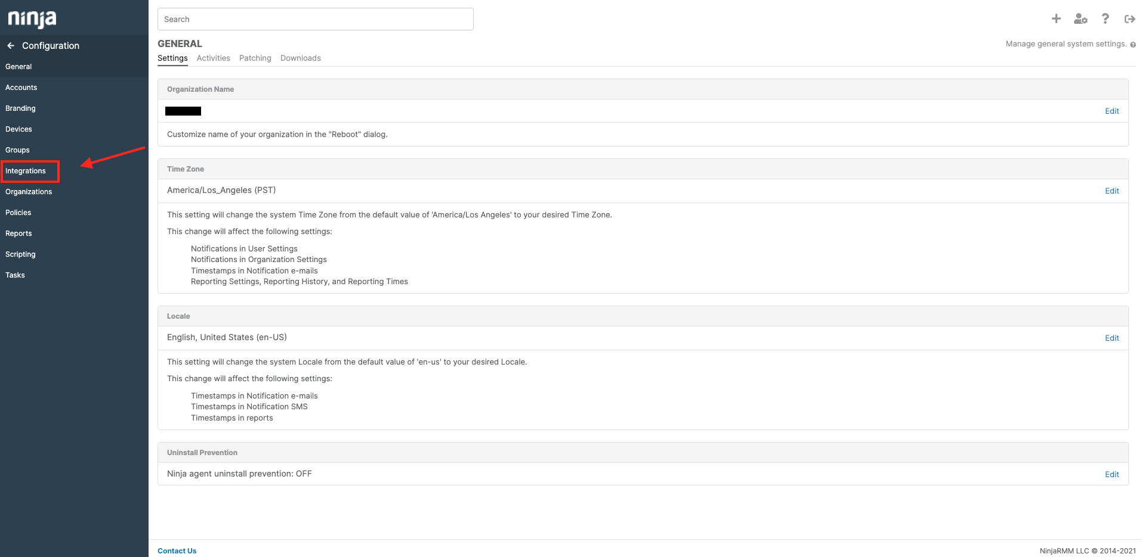1142x557 pixels.
Task: Click Notifications in User Settings line
Action: (244, 249)
